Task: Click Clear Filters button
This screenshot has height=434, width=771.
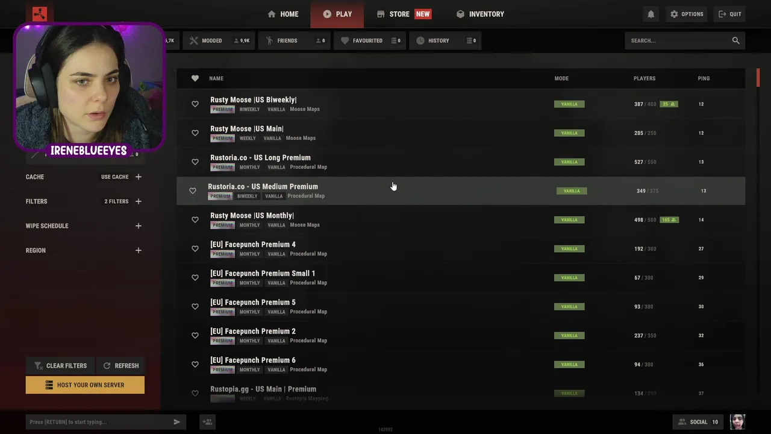Action: tap(60, 365)
